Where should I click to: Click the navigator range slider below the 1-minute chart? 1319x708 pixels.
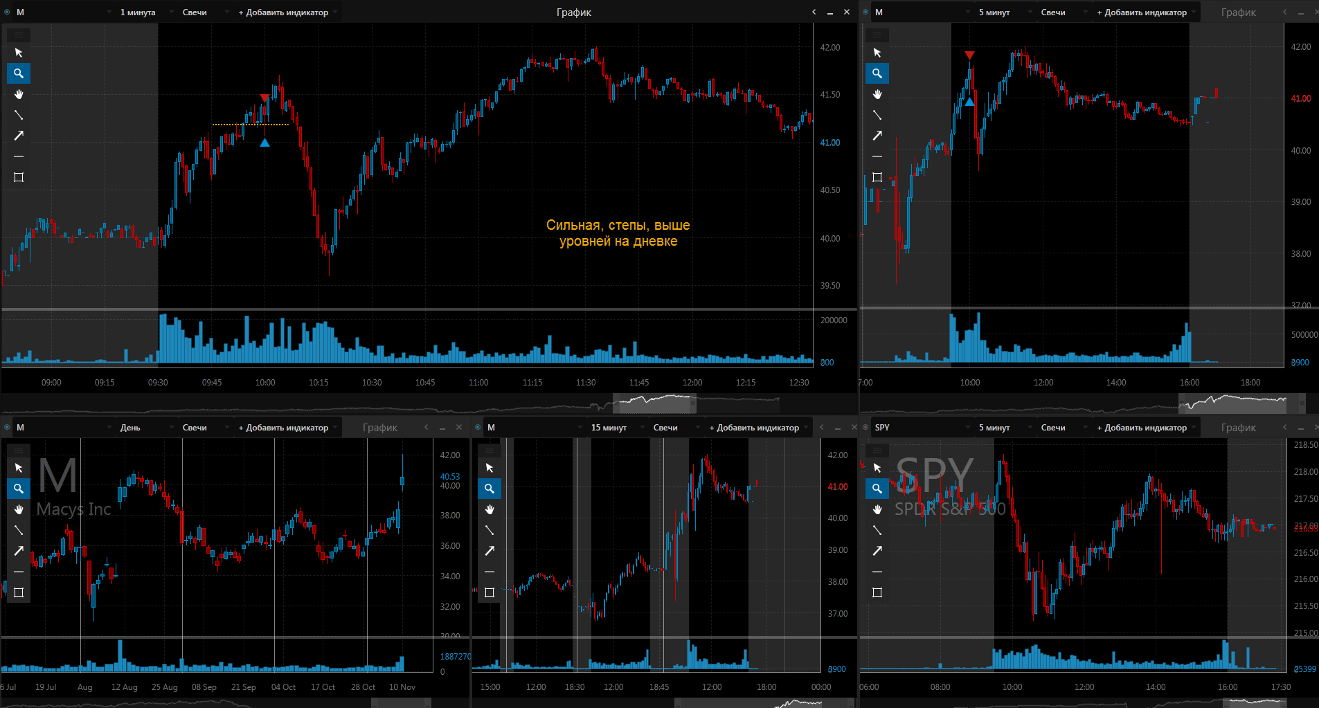(654, 401)
